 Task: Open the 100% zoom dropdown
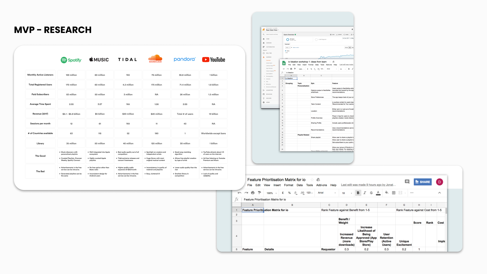pyautogui.click(x=272, y=193)
